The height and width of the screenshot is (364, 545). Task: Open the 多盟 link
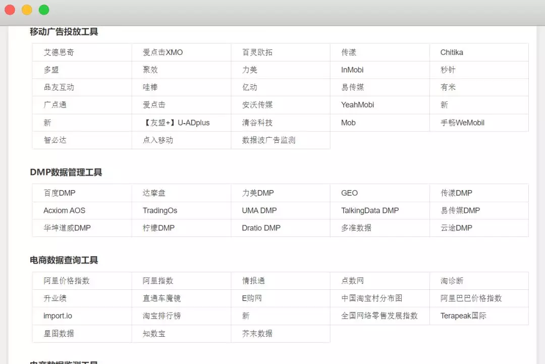tap(51, 70)
